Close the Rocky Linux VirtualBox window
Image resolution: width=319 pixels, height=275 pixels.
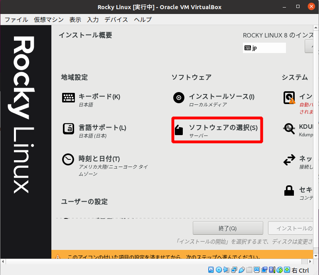(311, 6)
